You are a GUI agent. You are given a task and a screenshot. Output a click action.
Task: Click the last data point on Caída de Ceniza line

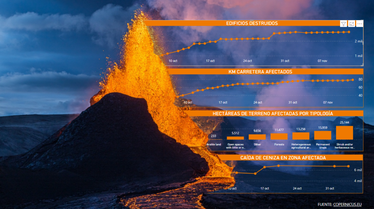[348, 166]
